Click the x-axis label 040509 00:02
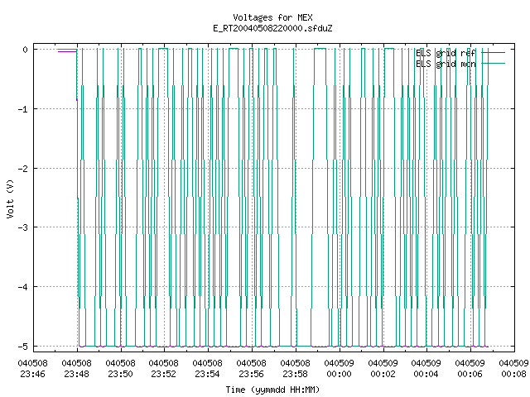The height and width of the screenshot is (397, 530). (x=383, y=369)
